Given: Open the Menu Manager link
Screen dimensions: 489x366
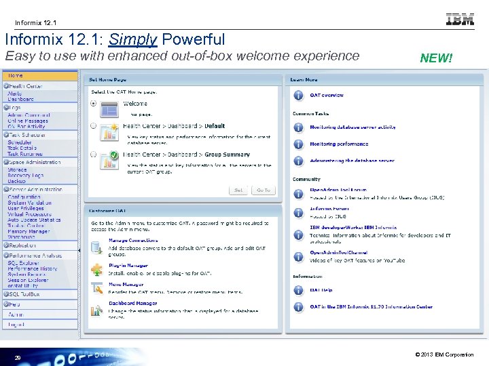Looking at the screenshot, I should click(x=126, y=285).
